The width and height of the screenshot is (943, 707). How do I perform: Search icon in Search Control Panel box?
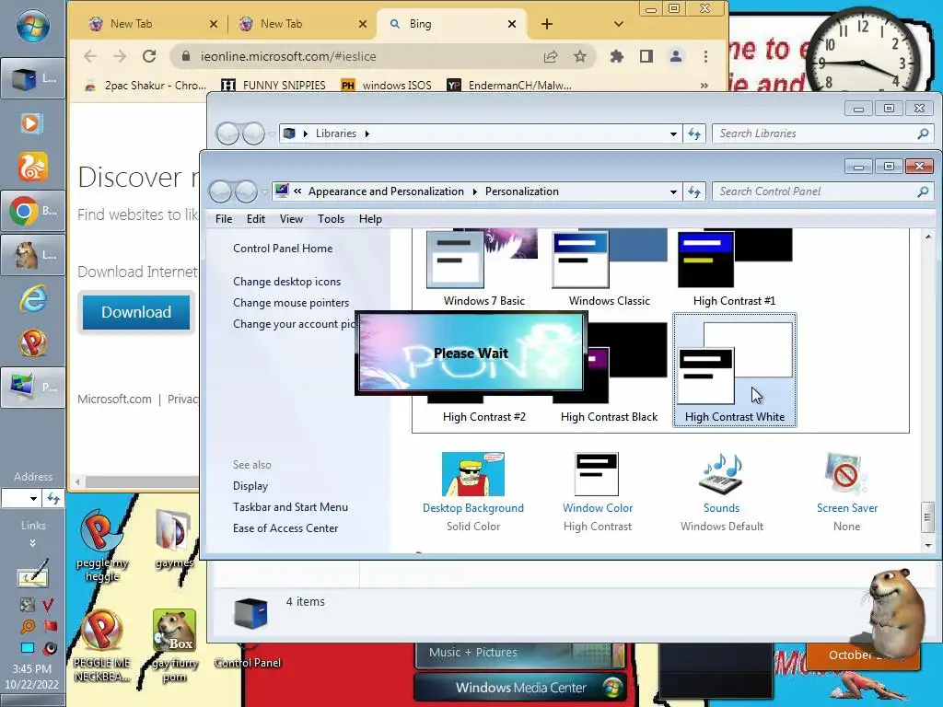(x=923, y=191)
